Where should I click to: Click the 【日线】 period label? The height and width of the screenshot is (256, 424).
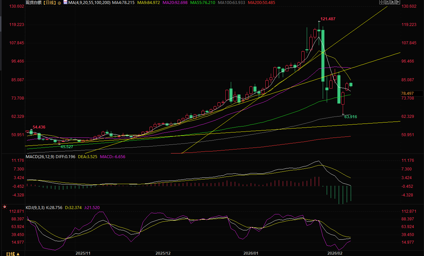pyautogui.click(x=49, y=3)
